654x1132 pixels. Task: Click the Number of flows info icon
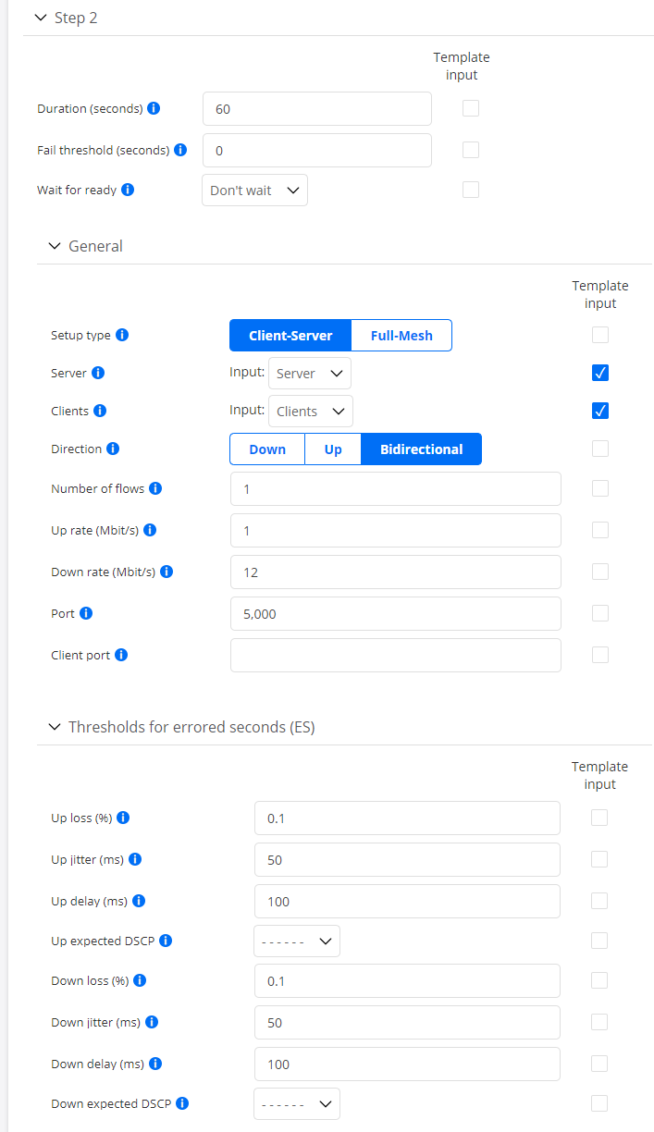[x=154, y=488]
